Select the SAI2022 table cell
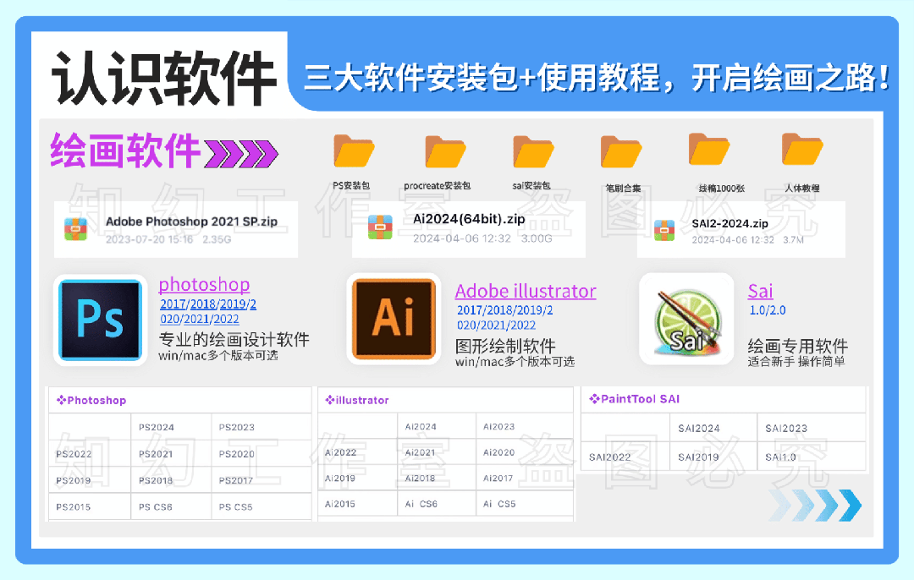This screenshot has height=580, width=914. [x=625, y=457]
